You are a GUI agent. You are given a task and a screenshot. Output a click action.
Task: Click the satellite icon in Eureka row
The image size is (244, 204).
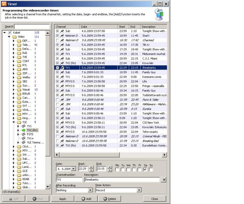tap(62, 109)
